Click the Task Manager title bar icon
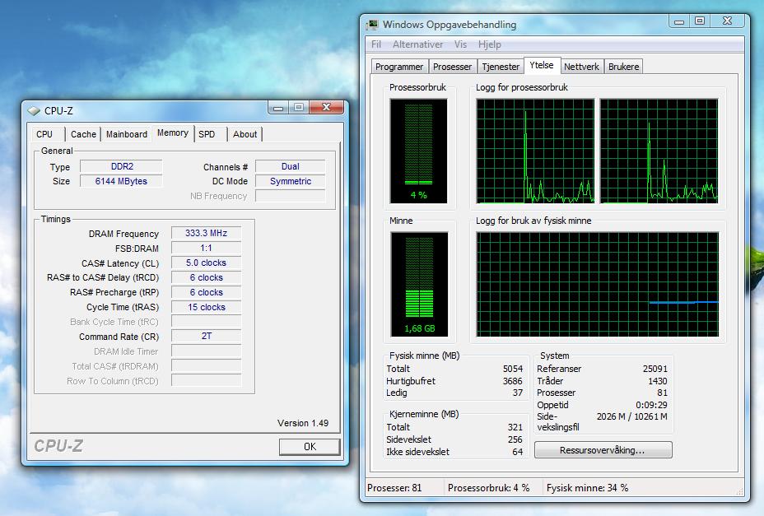The height and width of the screenshot is (516, 764). click(373, 25)
